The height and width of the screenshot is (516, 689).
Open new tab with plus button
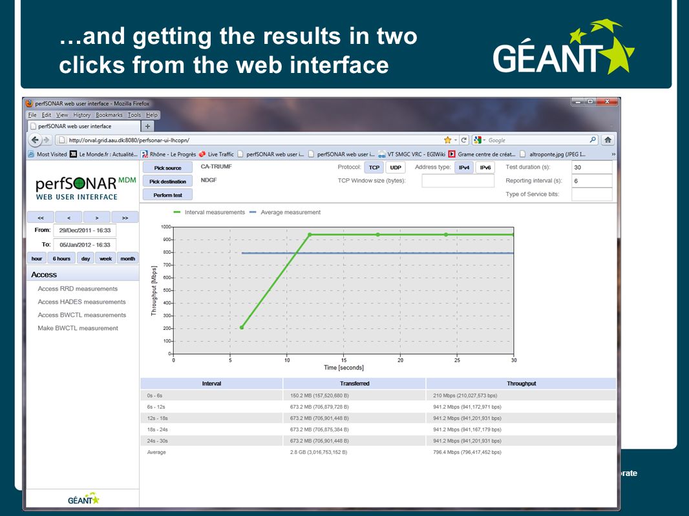click(x=147, y=126)
